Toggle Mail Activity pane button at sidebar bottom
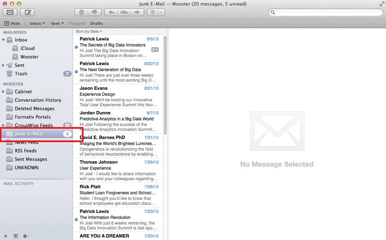This screenshot has width=386, height=240. [16, 236]
